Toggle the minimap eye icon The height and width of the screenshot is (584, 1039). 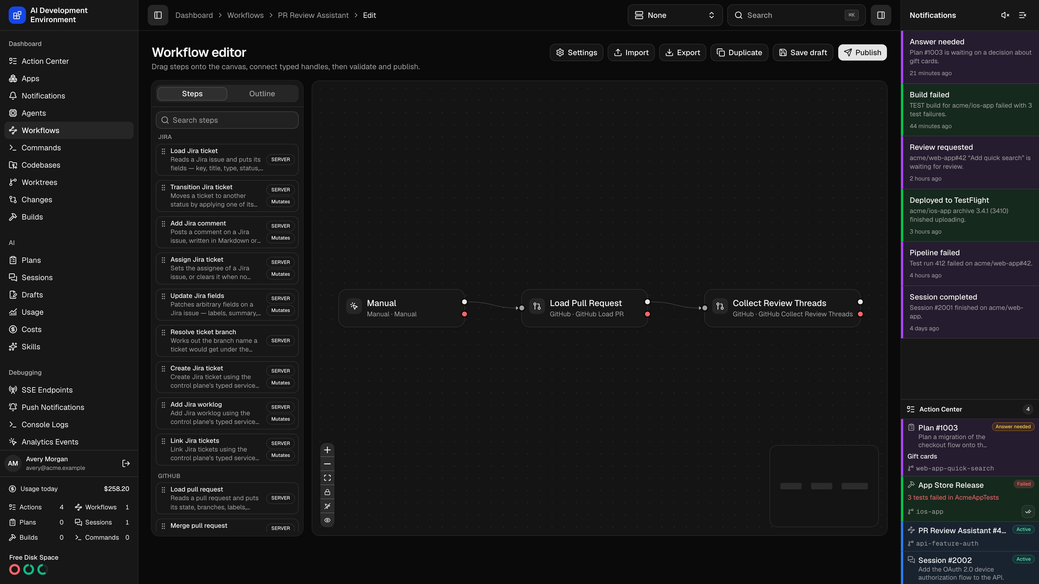click(x=327, y=520)
